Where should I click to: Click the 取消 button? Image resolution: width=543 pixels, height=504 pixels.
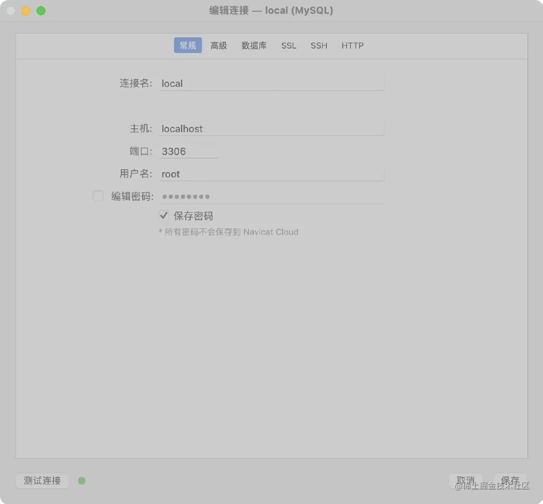[466, 480]
